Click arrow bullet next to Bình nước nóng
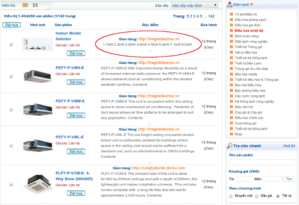 pyautogui.click(x=231, y=36)
